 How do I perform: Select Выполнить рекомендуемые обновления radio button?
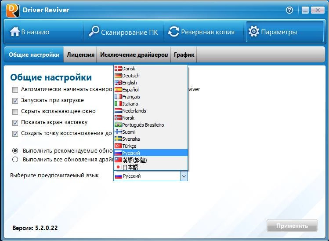click(x=15, y=151)
